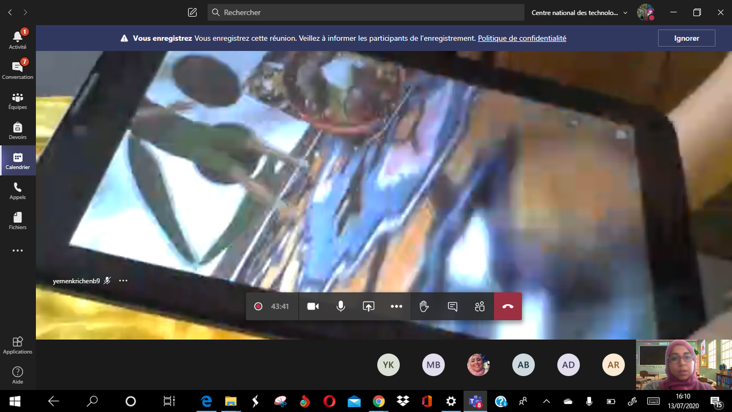732x412 pixels.
Task: Select participant avatar AR
Action: point(614,365)
